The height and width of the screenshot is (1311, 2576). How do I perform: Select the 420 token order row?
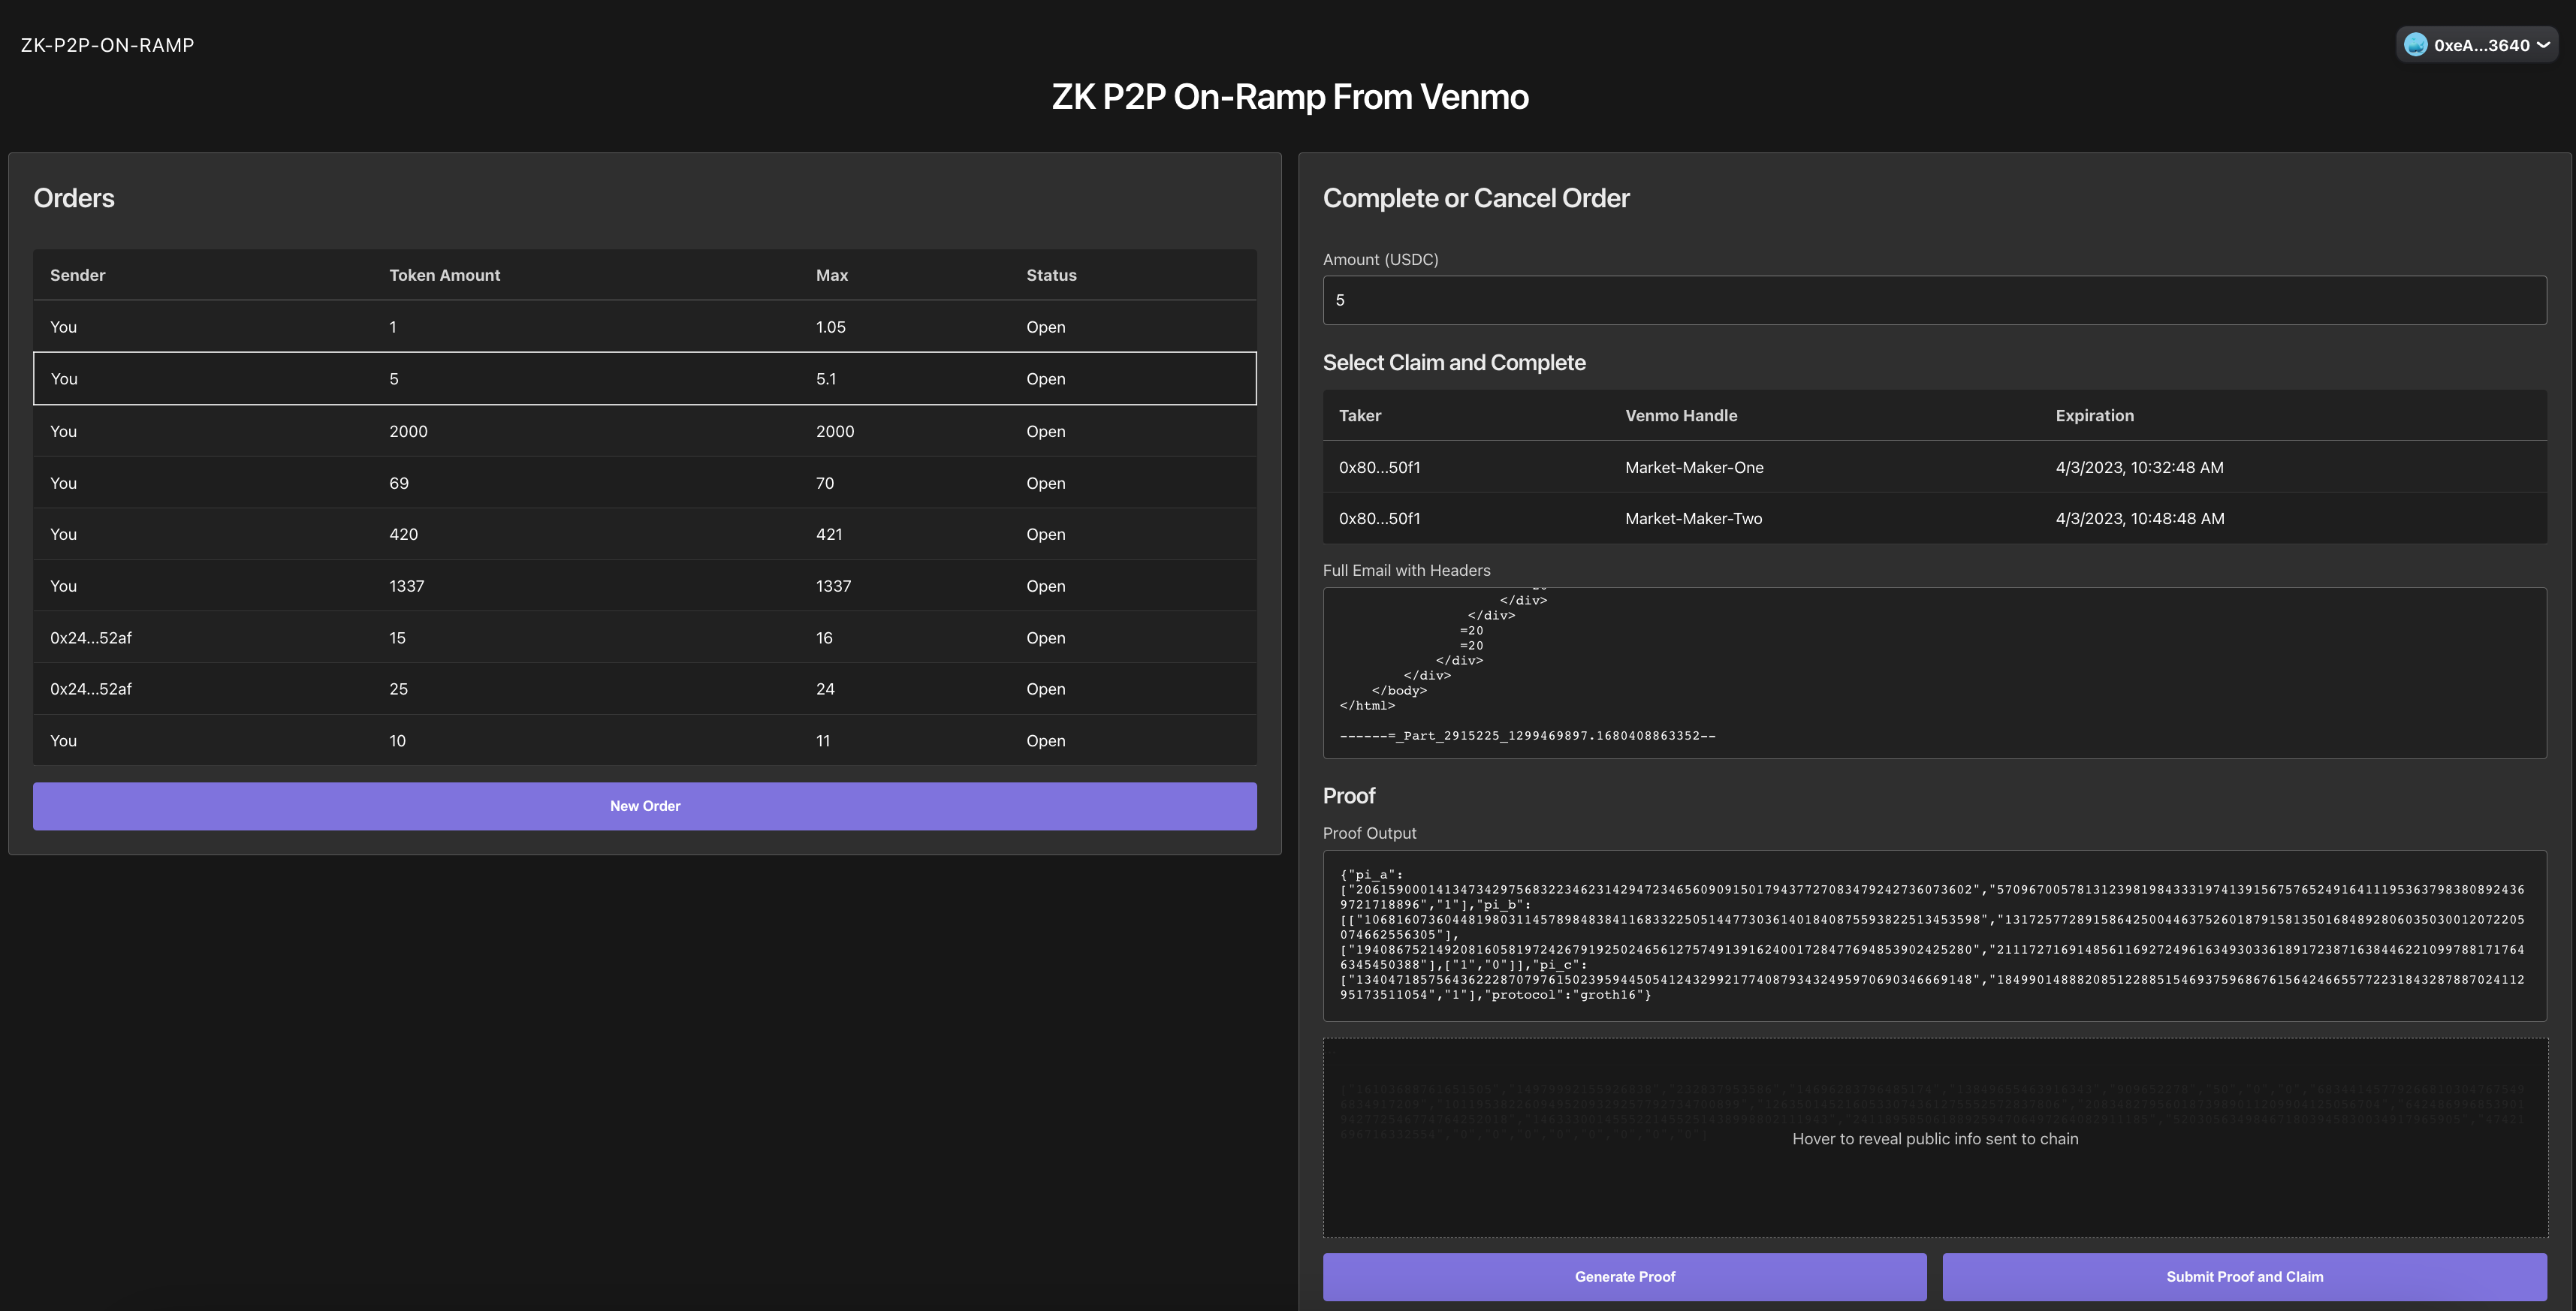(x=645, y=533)
